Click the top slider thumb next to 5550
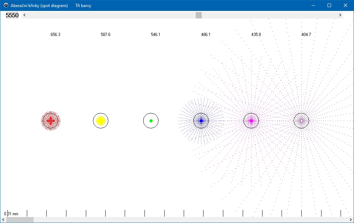 199,15
